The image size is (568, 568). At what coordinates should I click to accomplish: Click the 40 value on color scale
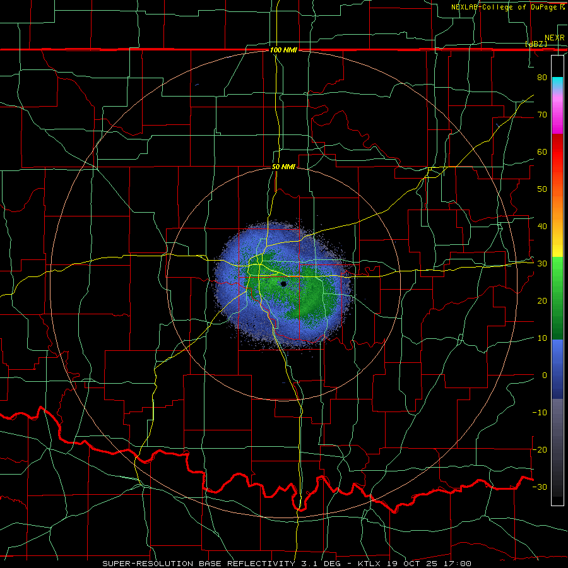pyautogui.click(x=542, y=227)
